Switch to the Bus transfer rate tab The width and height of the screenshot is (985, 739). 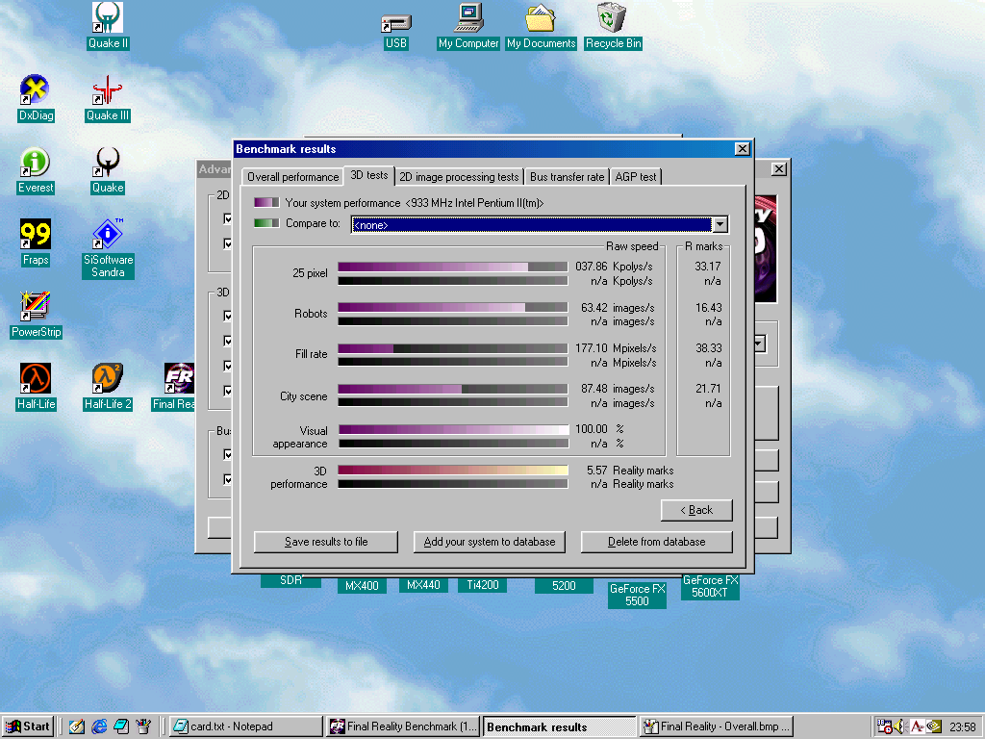coord(567,177)
